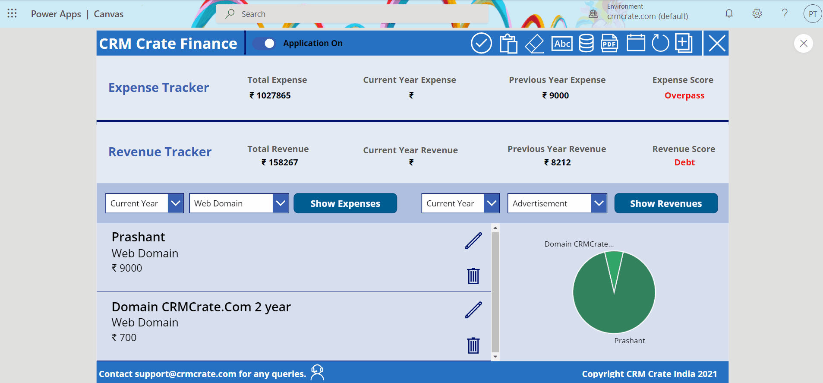Click Previous Year Revenue value 8212
Screen dimensions: 823x383
(557, 162)
